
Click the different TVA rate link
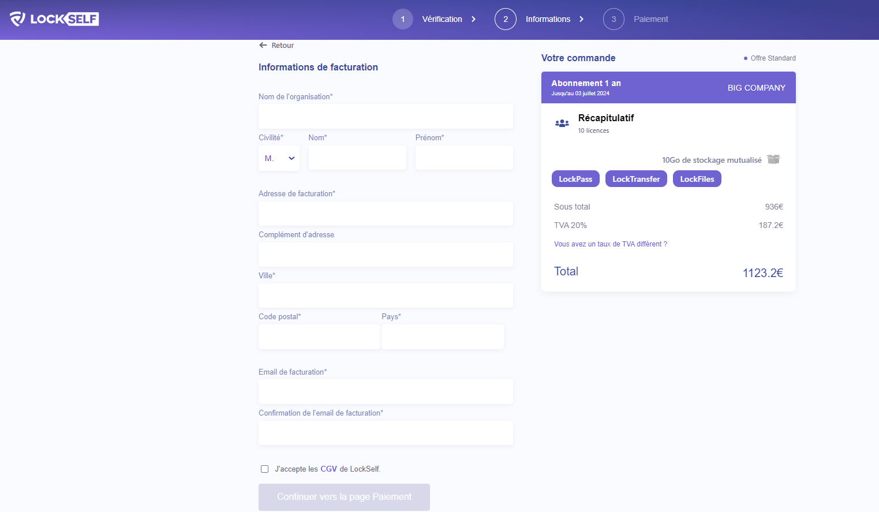[611, 244]
